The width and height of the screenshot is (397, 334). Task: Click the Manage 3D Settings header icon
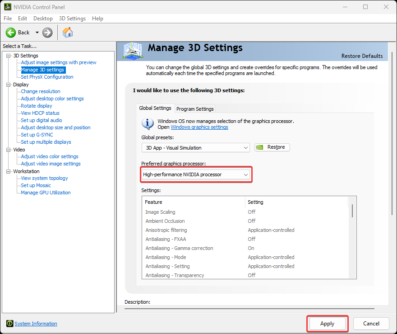point(133,51)
